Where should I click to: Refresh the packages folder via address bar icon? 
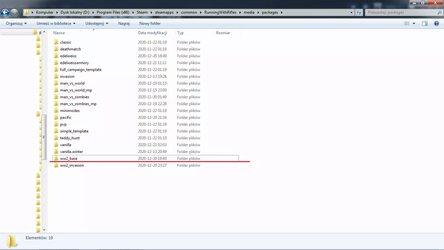pos(359,12)
